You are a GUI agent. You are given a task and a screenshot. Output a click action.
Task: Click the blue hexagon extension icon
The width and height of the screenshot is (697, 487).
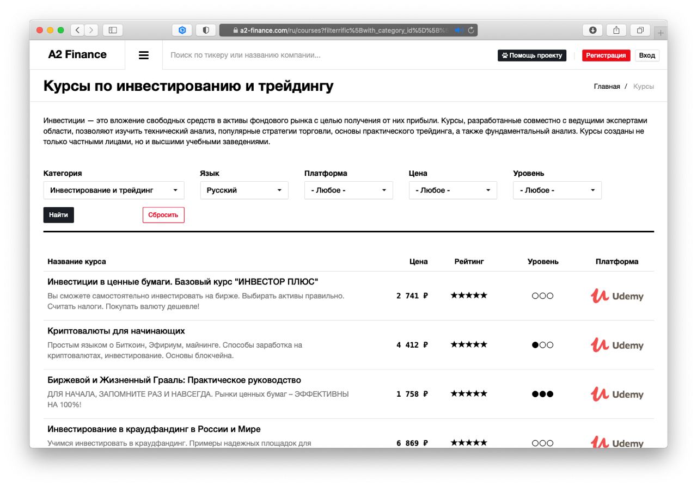pos(182,30)
